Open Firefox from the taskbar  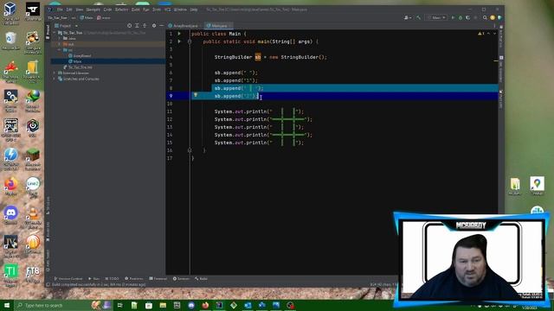click(205, 305)
